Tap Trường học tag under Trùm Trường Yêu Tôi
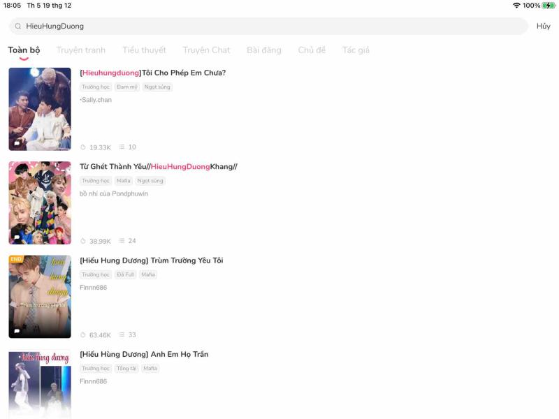This screenshot has height=419, width=559. point(96,274)
